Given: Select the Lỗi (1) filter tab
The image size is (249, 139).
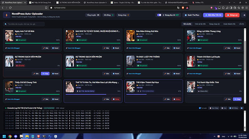Looking at the screenshot, I should (241, 24).
